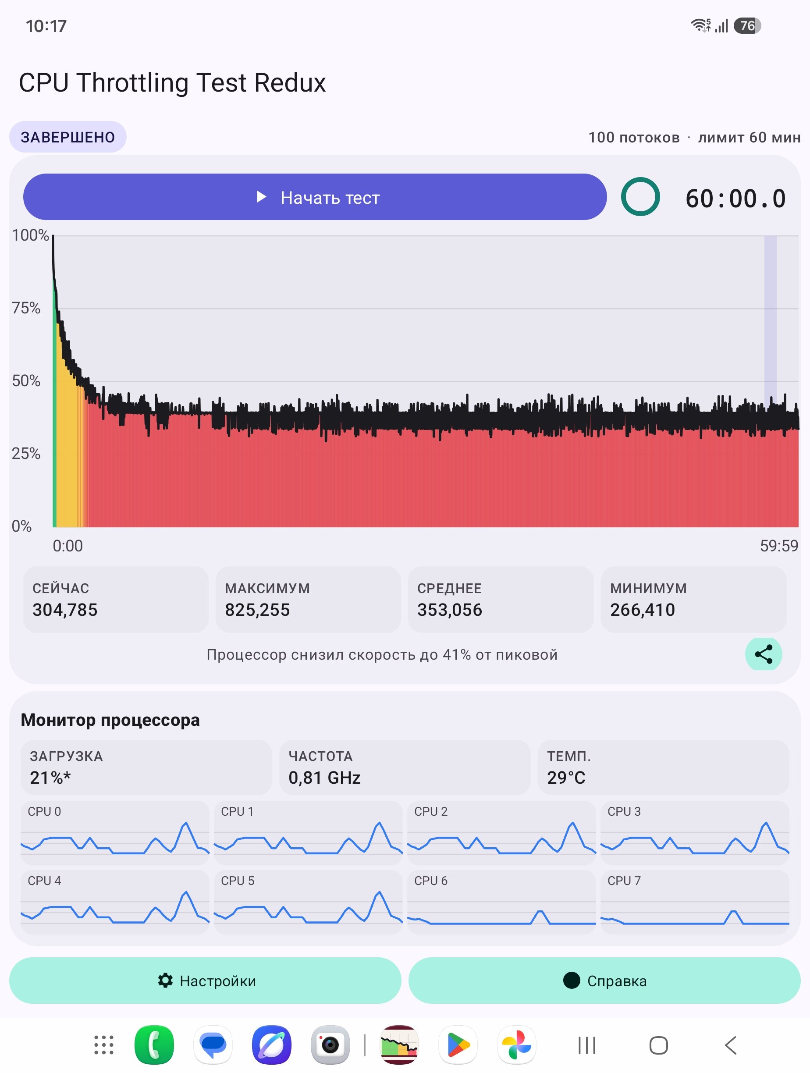Screen dimensions: 810x1073
Task: Tap the Recents navigation button
Action: coord(587,1045)
